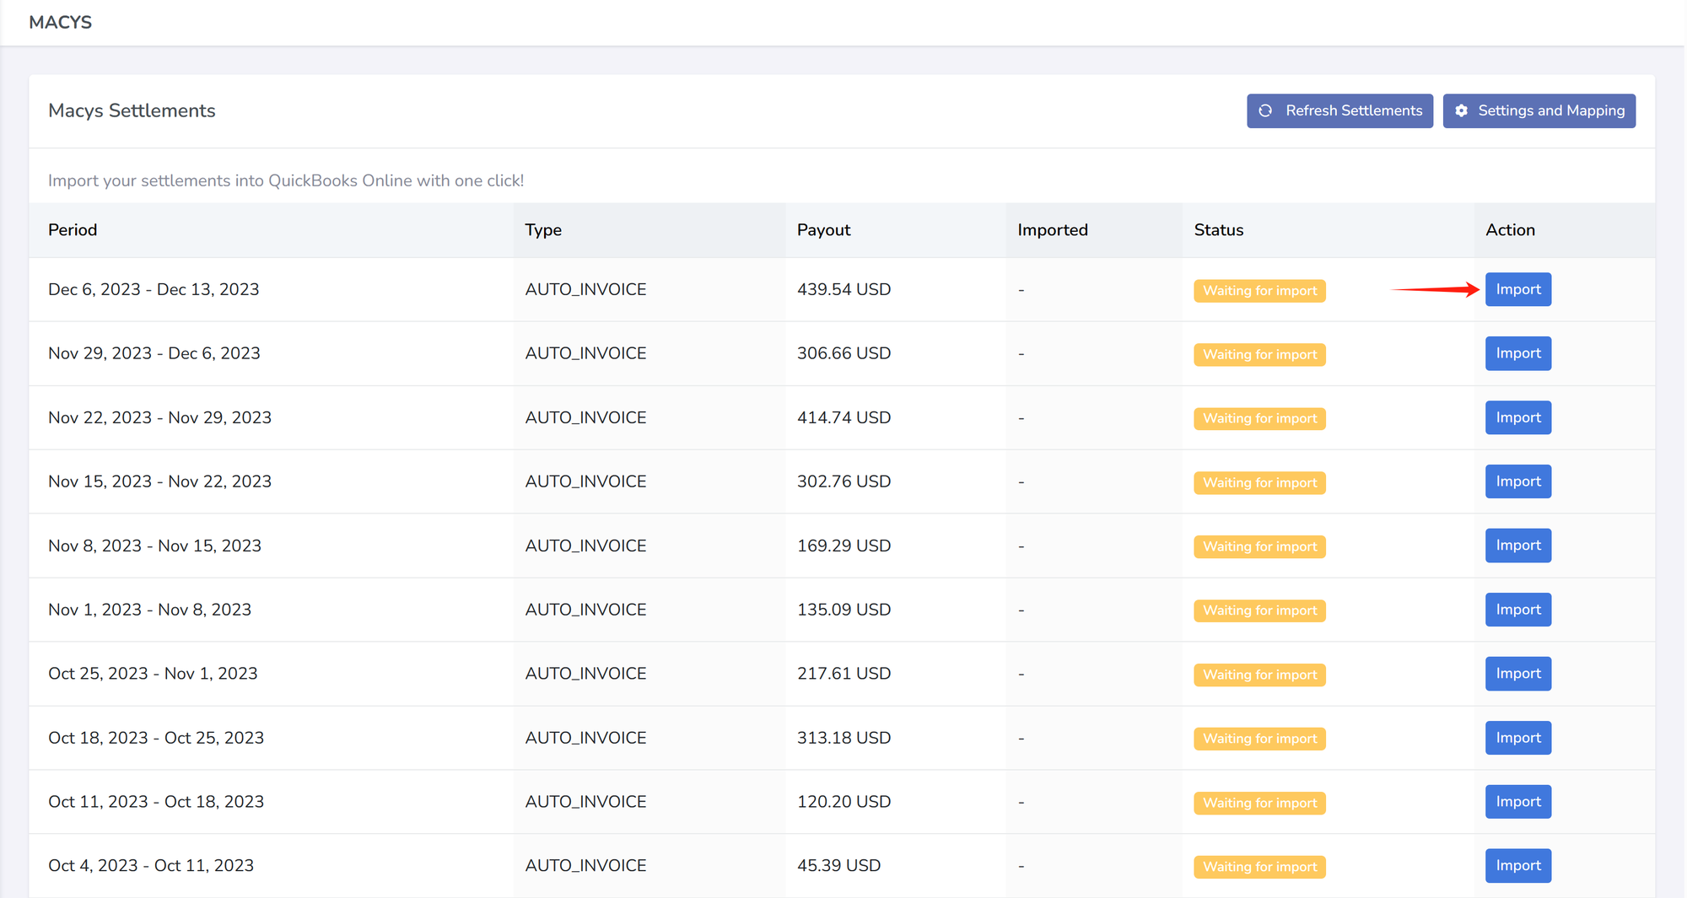Click Waiting for import badge for 217.61 USD row
Viewport: 1687px width, 898px height.
coord(1259,675)
